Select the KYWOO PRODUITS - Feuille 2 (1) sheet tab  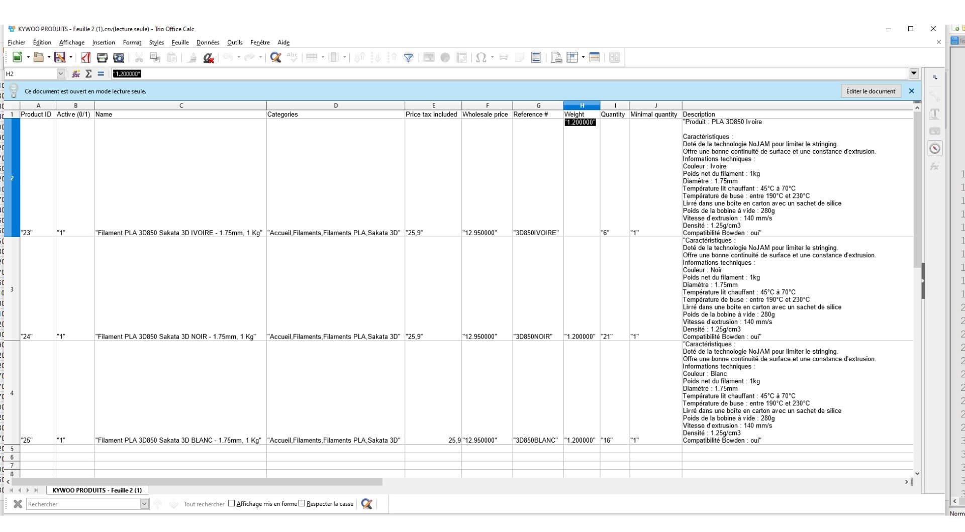point(97,490)
